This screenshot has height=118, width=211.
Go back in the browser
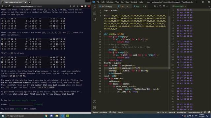(x=2, y=6)
